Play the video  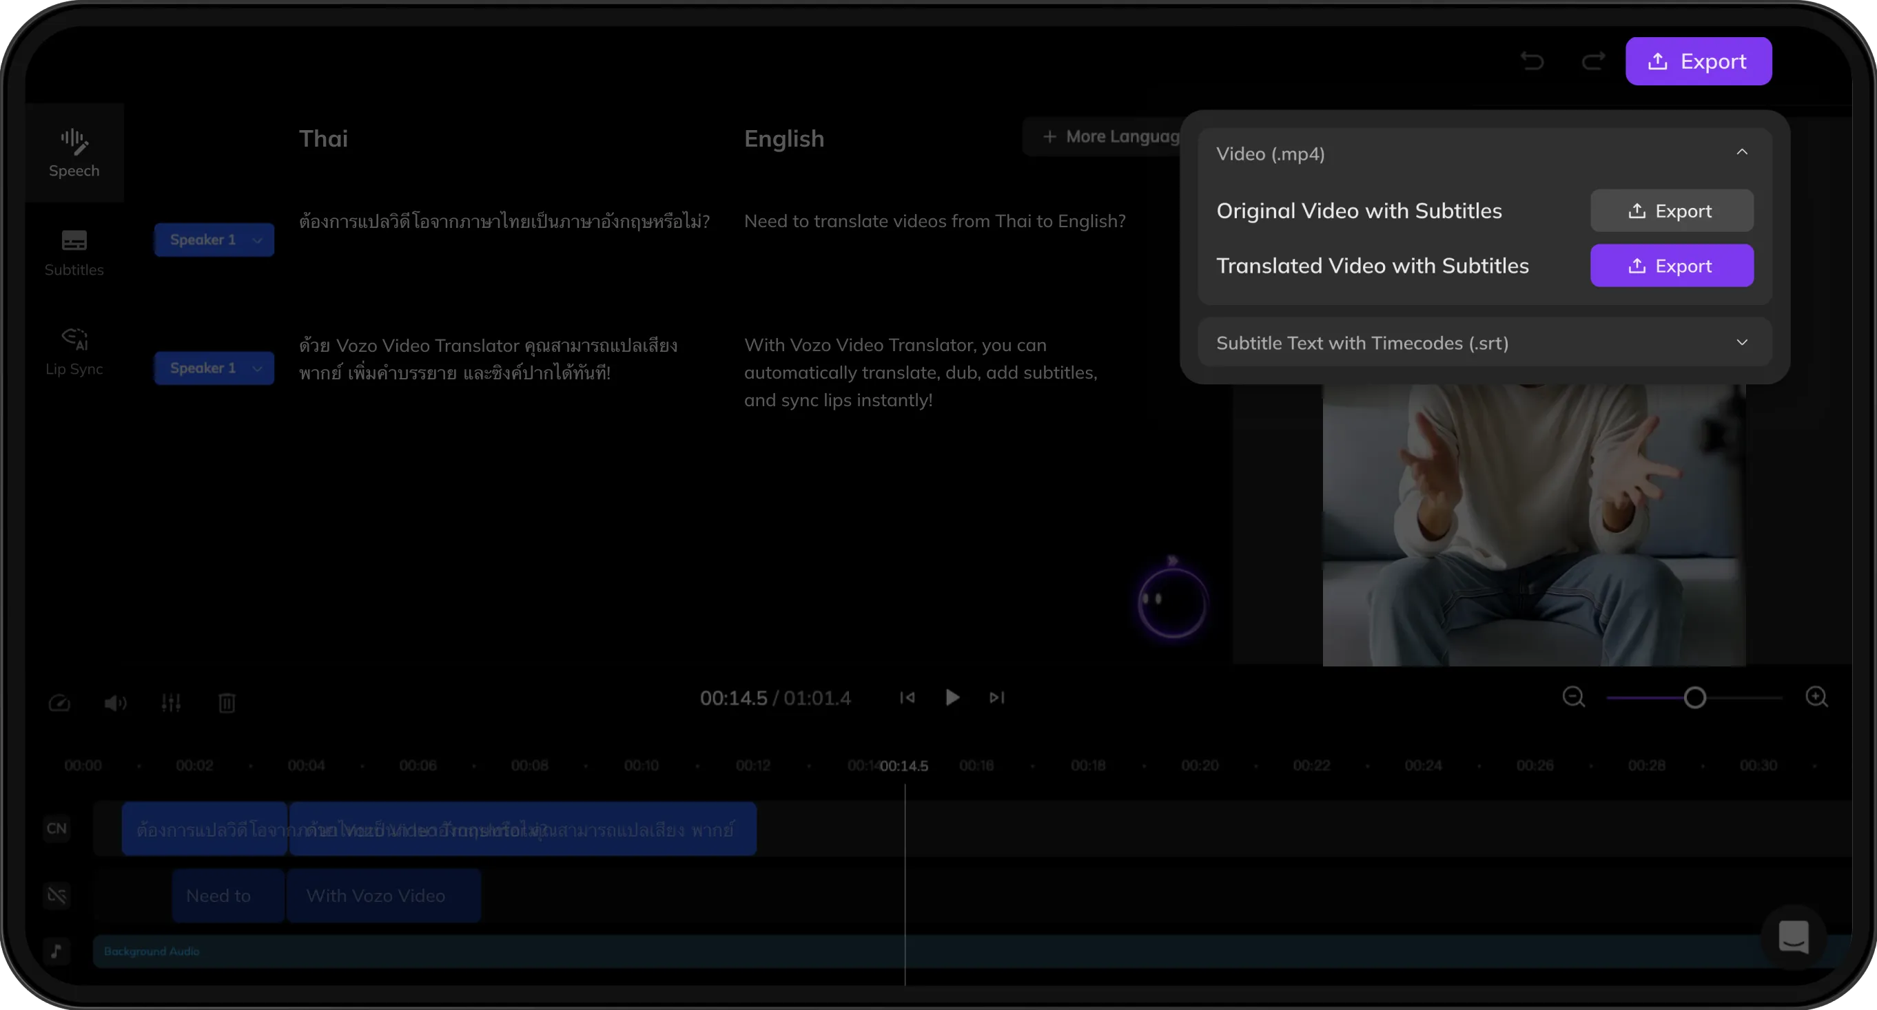pyautogui.click(x=952, y=697)
